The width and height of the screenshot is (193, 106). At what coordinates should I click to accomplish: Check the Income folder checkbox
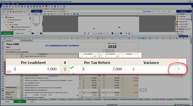coord(6,22)
